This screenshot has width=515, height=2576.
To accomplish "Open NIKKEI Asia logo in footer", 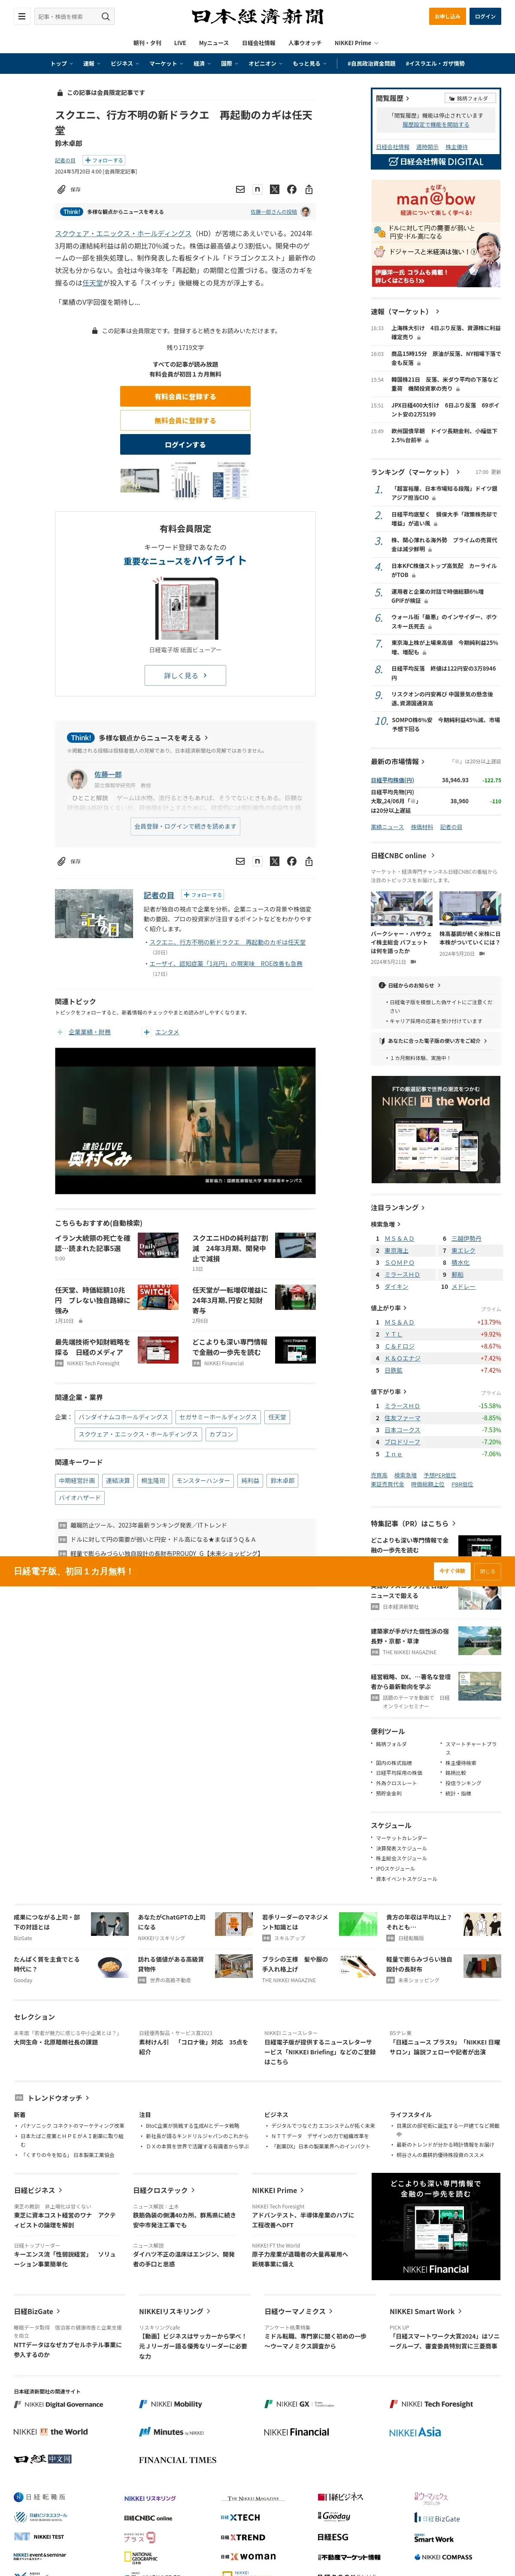I will tap(415, 2432).
